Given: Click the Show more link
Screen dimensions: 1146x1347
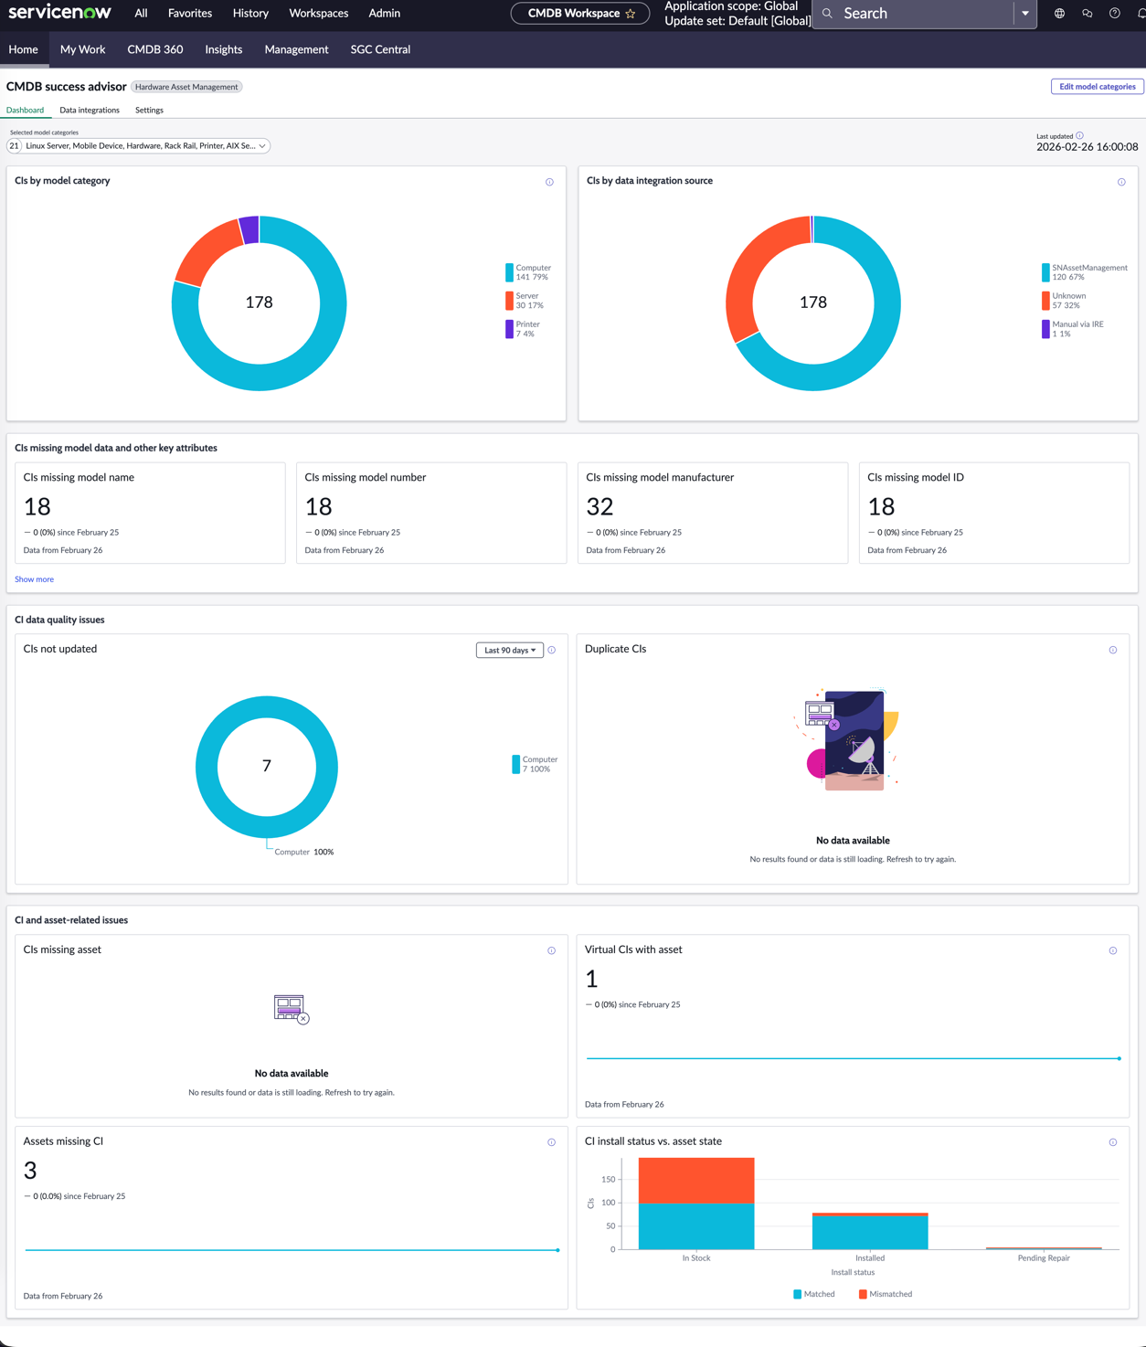Looking at the screenshot, I should click(34, 579).
